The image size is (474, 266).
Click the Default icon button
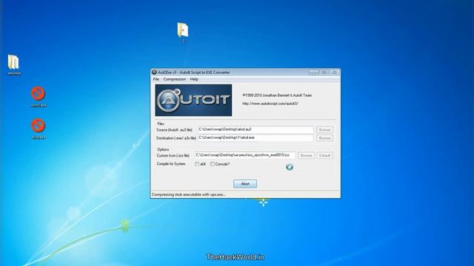324,155
